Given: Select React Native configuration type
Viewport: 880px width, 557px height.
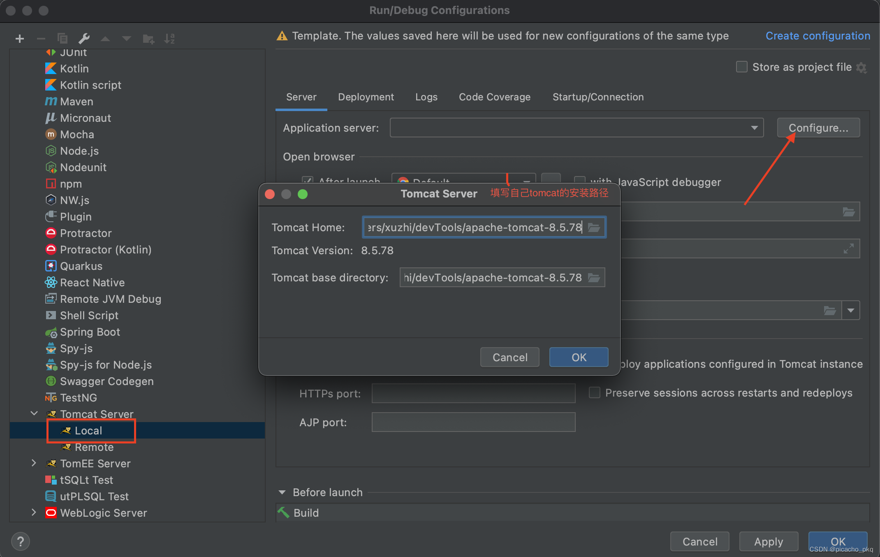Looking at the screenshot, I should pyautogui.click(x=92, y=282).
